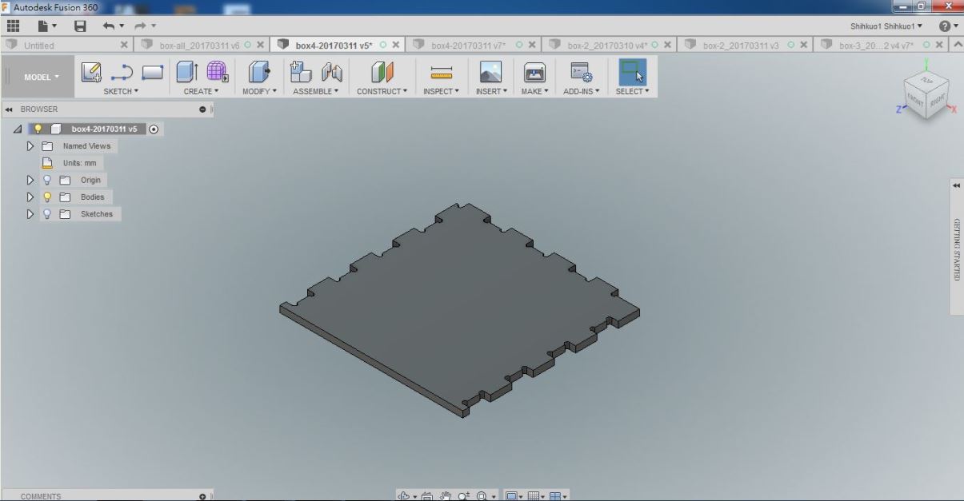Toggle the Origin folder light bulb

pyautogui.click(x=46, y=180)
